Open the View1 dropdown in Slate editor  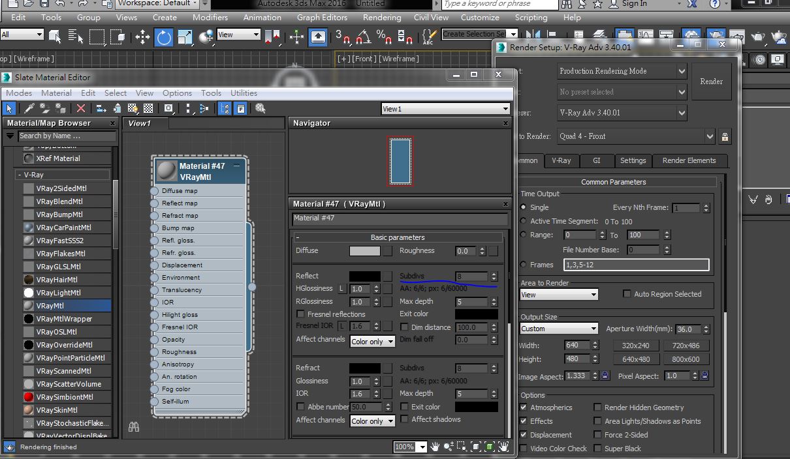click(x=445, y=109)
